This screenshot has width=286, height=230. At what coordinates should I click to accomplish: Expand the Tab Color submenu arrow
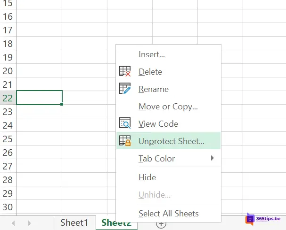(x=212, y=158)
